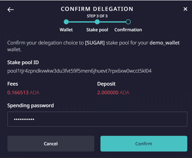The height and width of the screenshot is (158, 192).
Task: Click the Confirmation step circle
Action: 128,22
